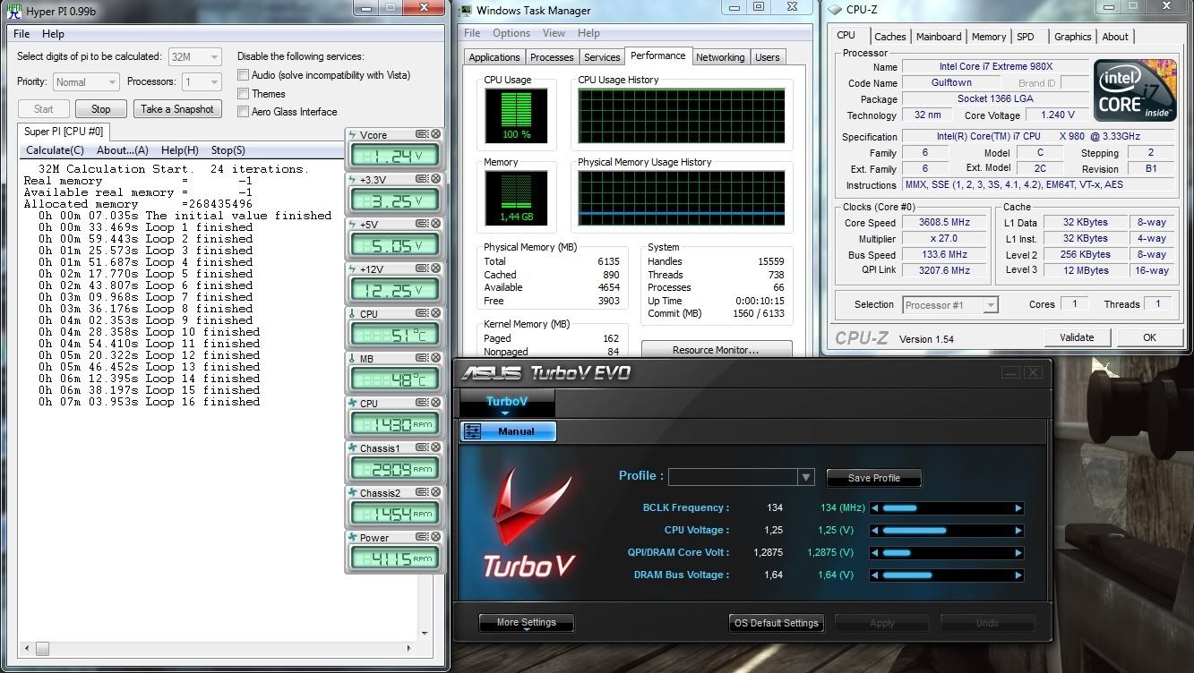The image size is (1194, 673).
Task: Click CPU Voltage increase arrow in TurboV
Action: (x=1018, y=531)
